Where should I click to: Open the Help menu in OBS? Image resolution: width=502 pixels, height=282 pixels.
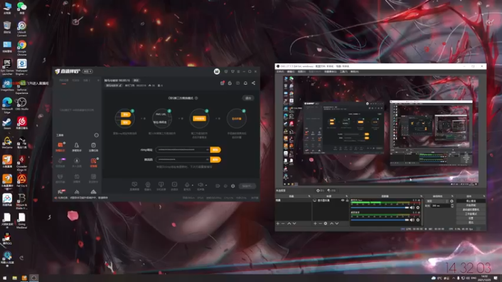click(x=355, y=71)
